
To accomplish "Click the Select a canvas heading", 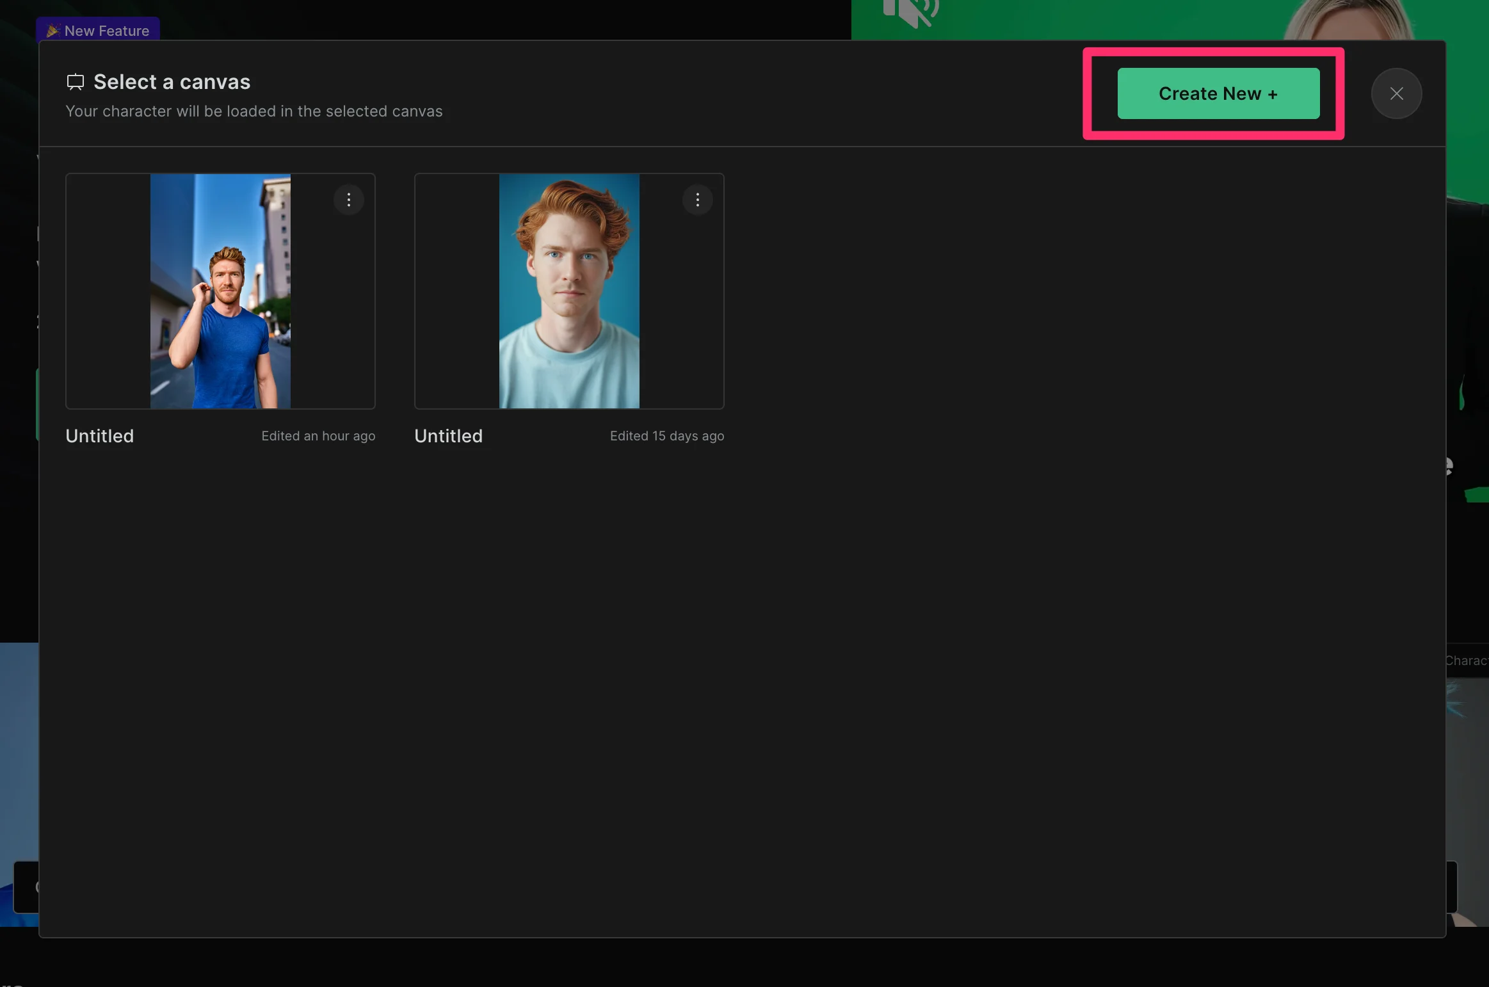I will tap(172, 82).
